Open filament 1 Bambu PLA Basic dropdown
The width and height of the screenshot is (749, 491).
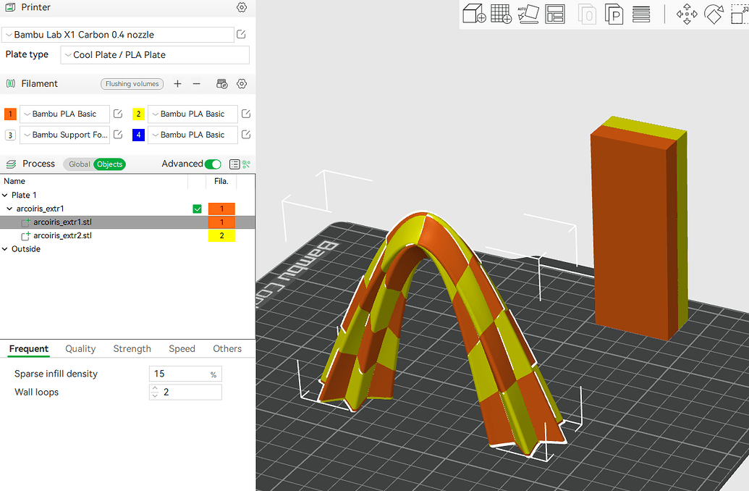[64, 114]
